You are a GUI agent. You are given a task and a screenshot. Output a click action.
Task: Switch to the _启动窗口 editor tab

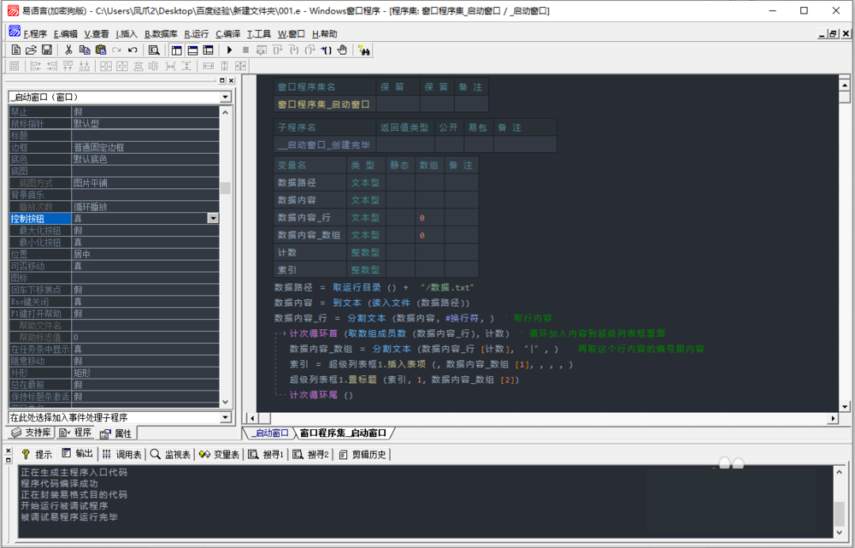tap(271, 433)
